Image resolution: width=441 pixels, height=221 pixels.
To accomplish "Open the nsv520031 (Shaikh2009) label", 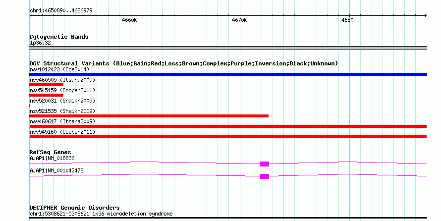I will 62,101.
